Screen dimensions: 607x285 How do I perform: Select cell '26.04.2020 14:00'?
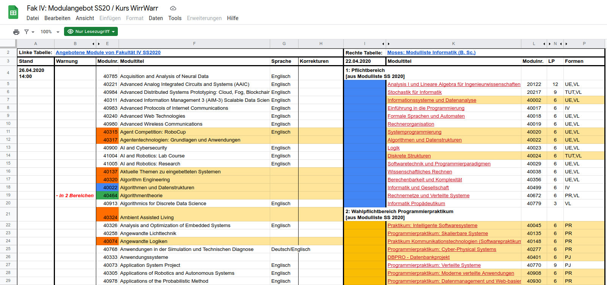[x=36, y=73]
